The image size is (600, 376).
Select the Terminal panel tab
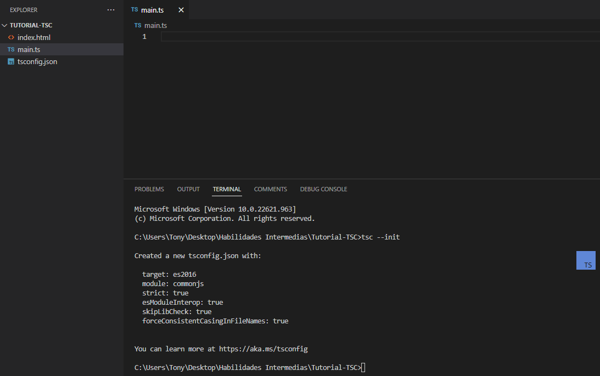(x=227, y=189)
